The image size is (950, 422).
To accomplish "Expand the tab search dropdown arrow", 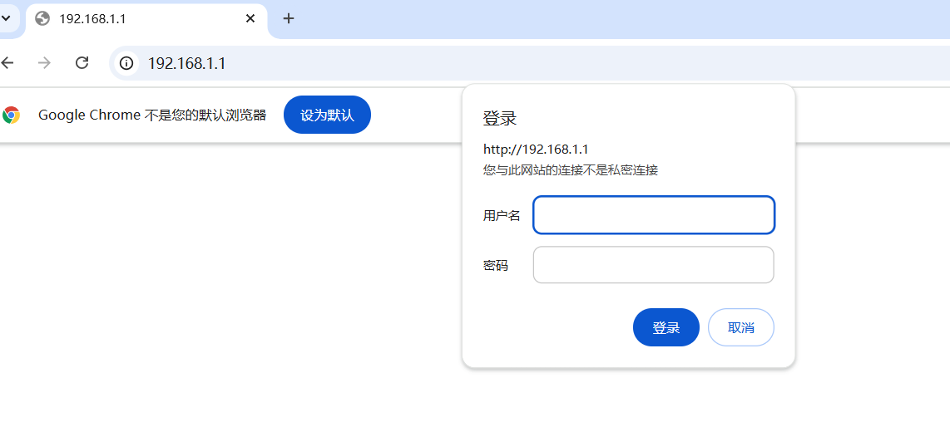I will tap(6, 18).
